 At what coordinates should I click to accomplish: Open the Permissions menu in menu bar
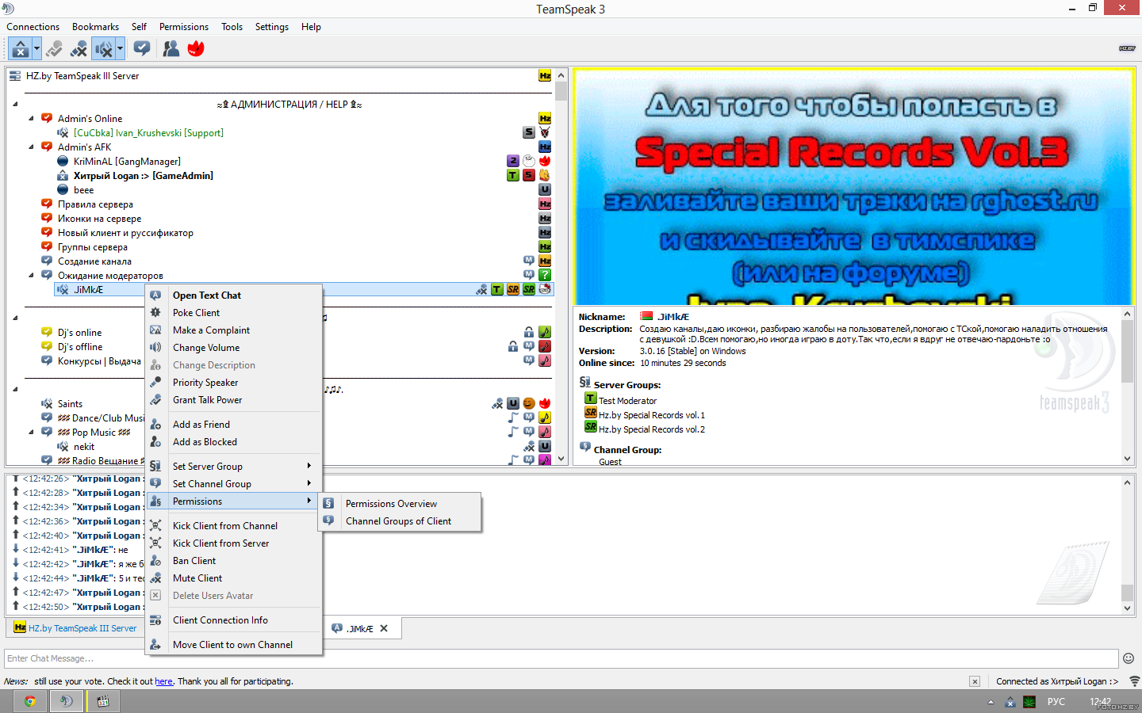(184, 27)
